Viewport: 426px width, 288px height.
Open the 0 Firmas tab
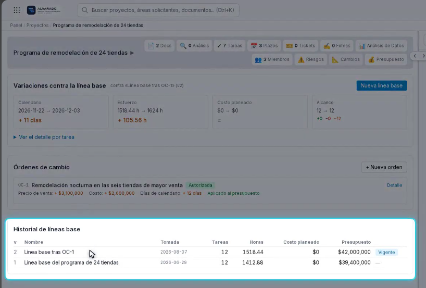[337, 46]
